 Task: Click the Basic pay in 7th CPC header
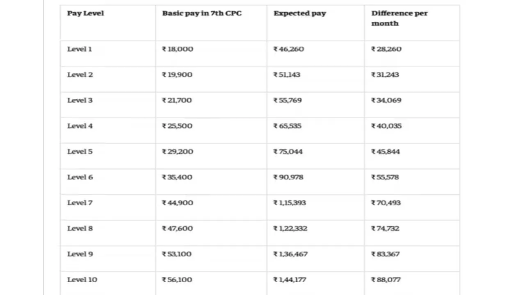[x=202, y=14]
